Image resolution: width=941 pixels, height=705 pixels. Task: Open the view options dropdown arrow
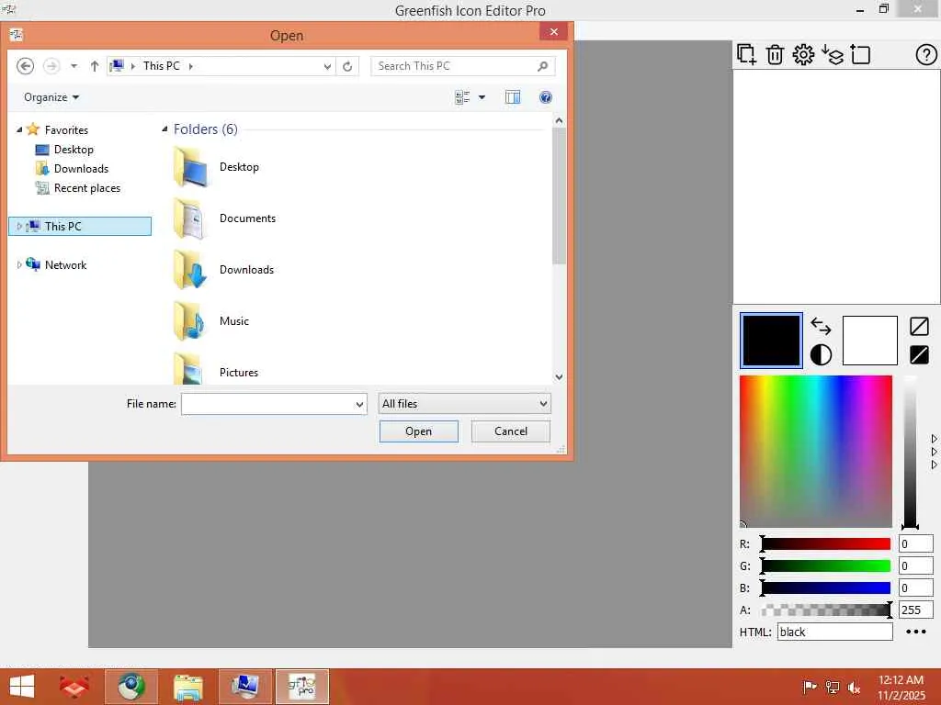pos(482,97)
